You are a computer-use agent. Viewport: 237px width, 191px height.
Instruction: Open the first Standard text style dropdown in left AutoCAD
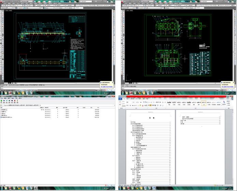point(40,5)
